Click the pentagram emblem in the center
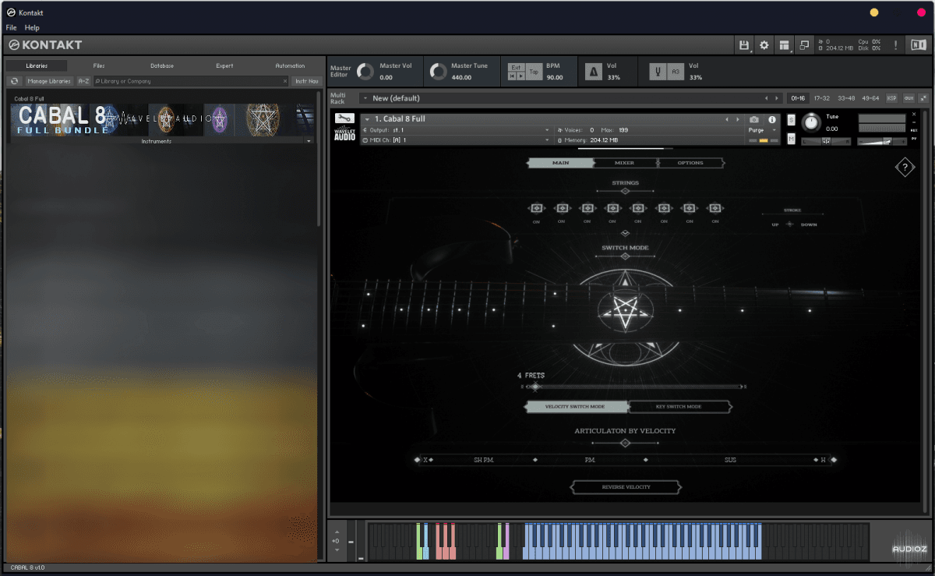The height and width of the screenshot is (576, 935). click(x=625, y=310)
